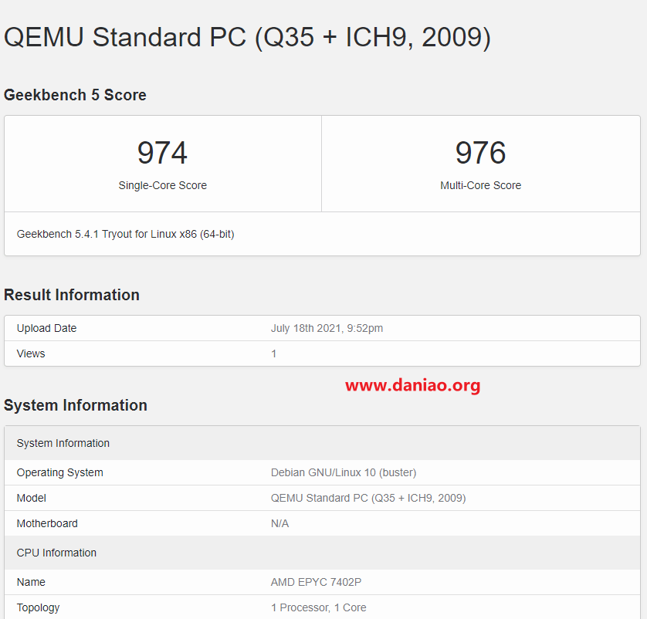Click the Topology value 1 Processor, 1 Core

[319, 608]
